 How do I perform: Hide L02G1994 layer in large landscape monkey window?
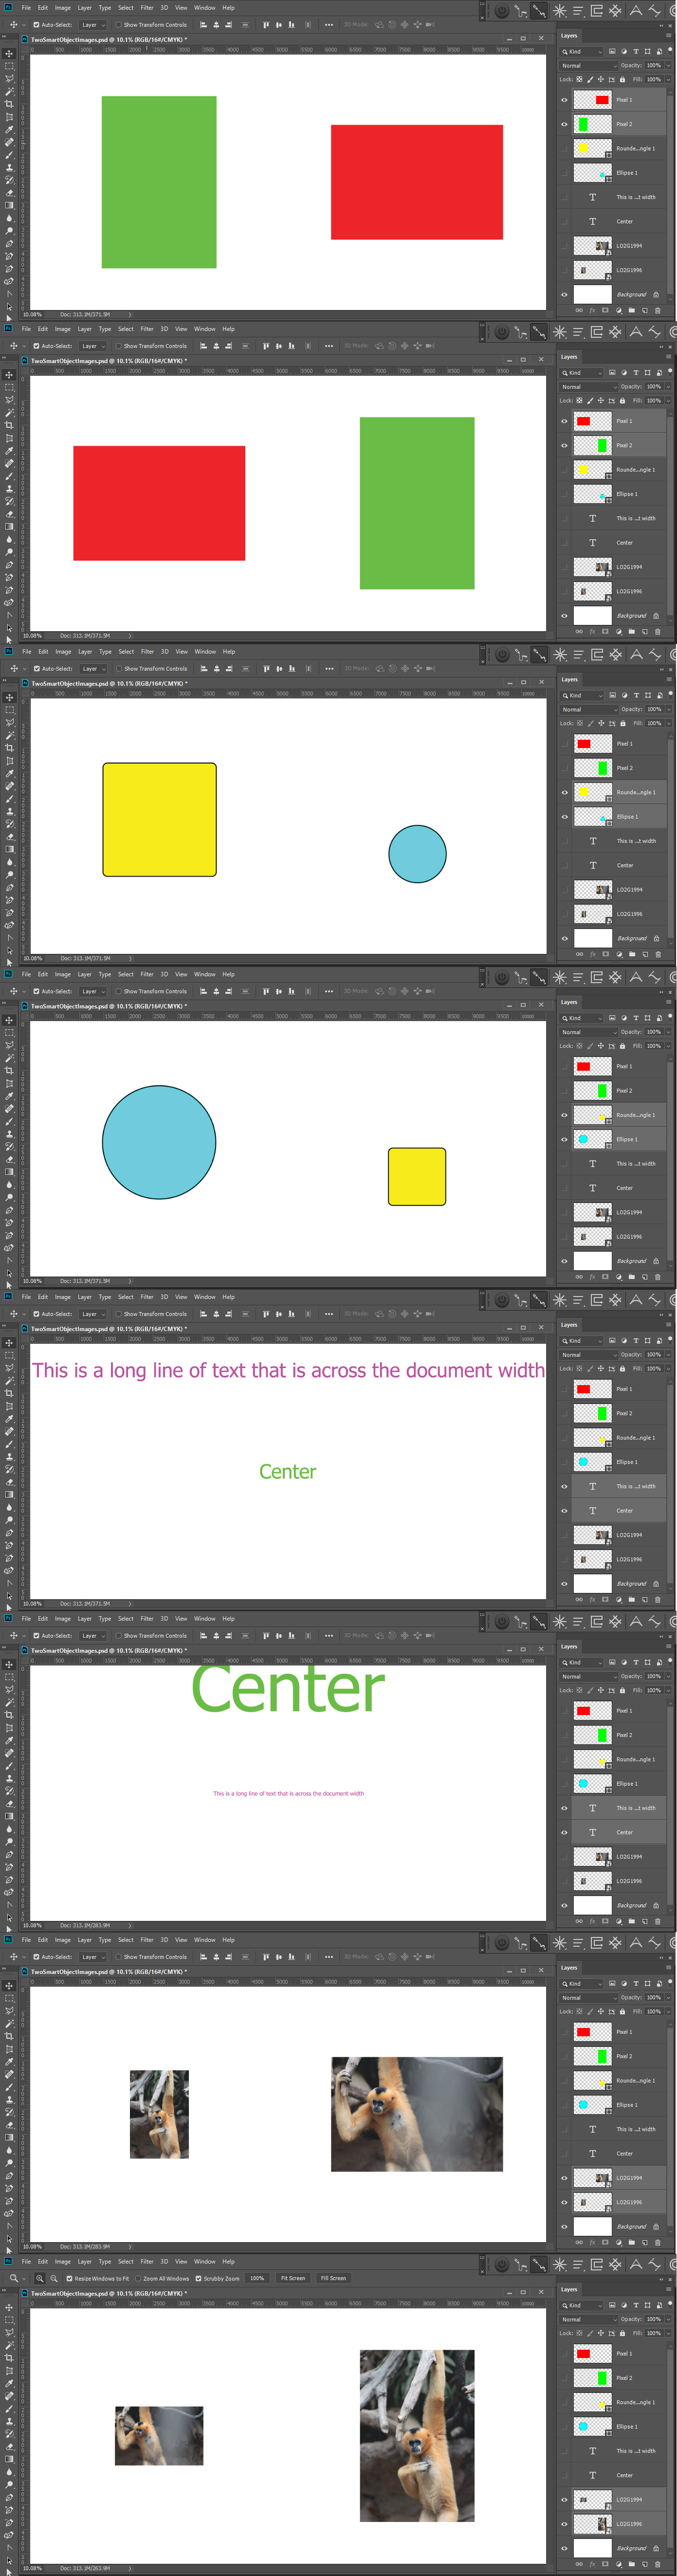point(564,2178)
